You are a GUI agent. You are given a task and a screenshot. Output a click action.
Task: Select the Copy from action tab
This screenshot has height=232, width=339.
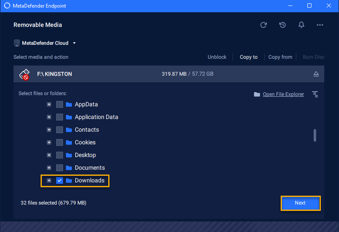click(280, 57)
